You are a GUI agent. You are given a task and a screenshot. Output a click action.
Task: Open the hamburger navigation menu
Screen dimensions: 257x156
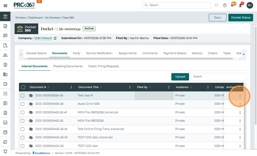pos(5,5)
